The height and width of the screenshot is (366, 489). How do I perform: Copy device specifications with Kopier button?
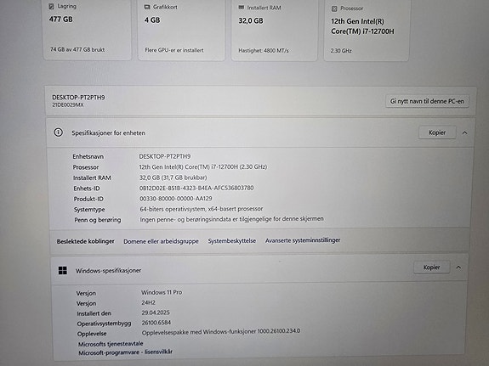[437, 132]
